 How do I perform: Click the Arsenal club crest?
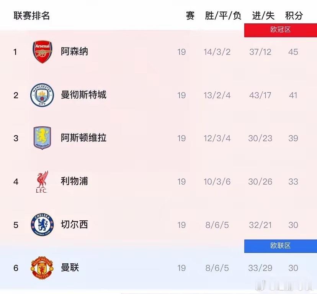point(42,51)
